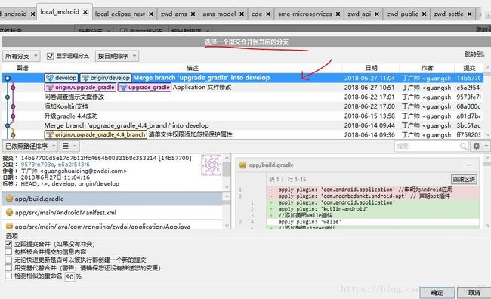Select commit '添加Konltin支持'
Screen dimensions: 491x299
(66, 106)
